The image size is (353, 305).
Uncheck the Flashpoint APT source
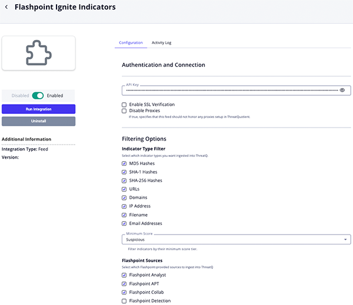tap(124, 284)
